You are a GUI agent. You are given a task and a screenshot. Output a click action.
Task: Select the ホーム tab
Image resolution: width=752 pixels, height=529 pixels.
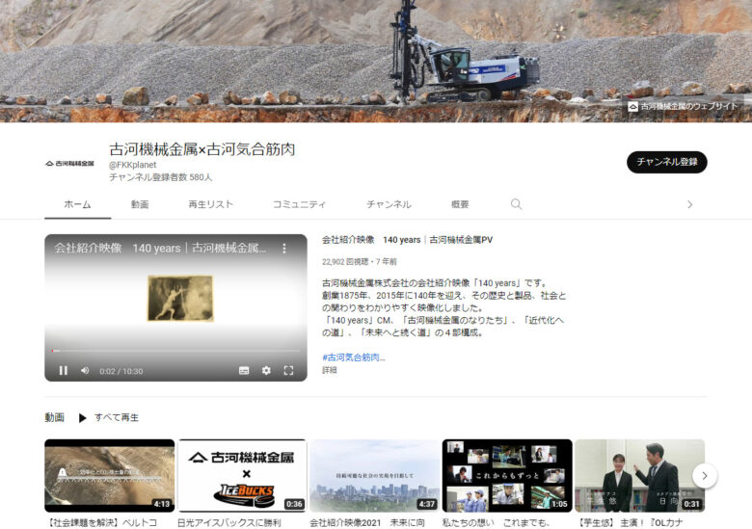point(78,204)
